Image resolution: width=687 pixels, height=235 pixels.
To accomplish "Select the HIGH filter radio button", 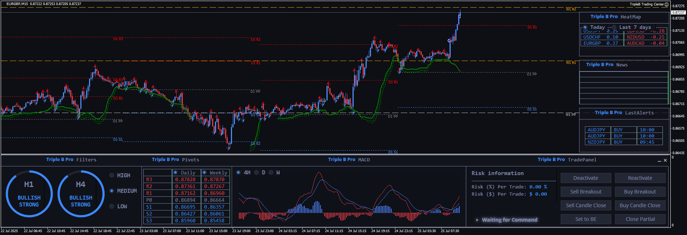I will 112,175.
